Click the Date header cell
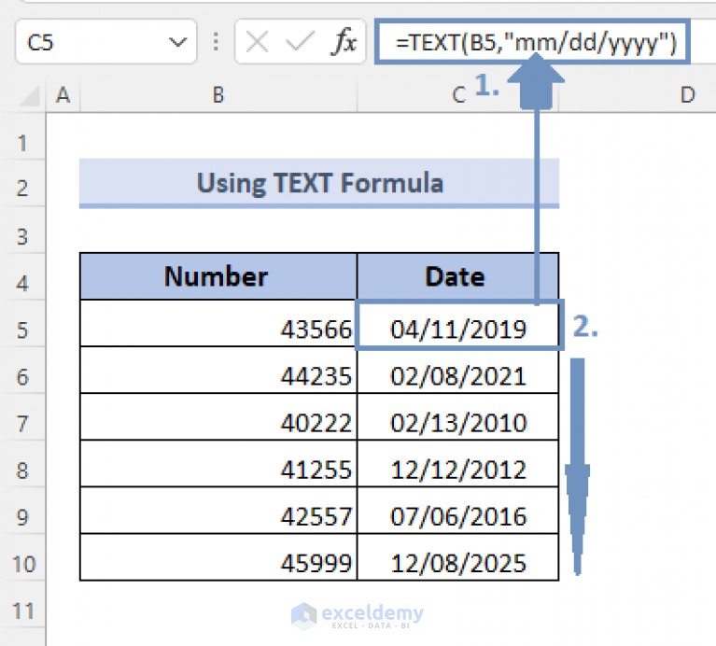716x646 pixels. 456,276
